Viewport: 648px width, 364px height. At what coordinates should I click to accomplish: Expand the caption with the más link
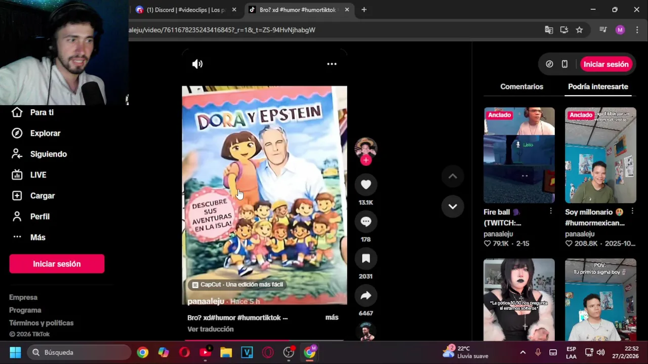coord(332,317)
